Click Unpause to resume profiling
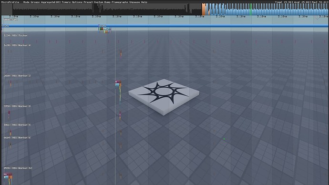This screenshot has width=329, height=185. [x=134, y=2]
